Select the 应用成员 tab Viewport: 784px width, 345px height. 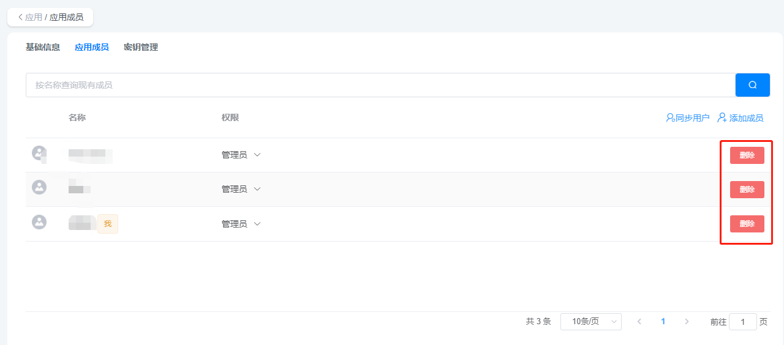(92, 47)
